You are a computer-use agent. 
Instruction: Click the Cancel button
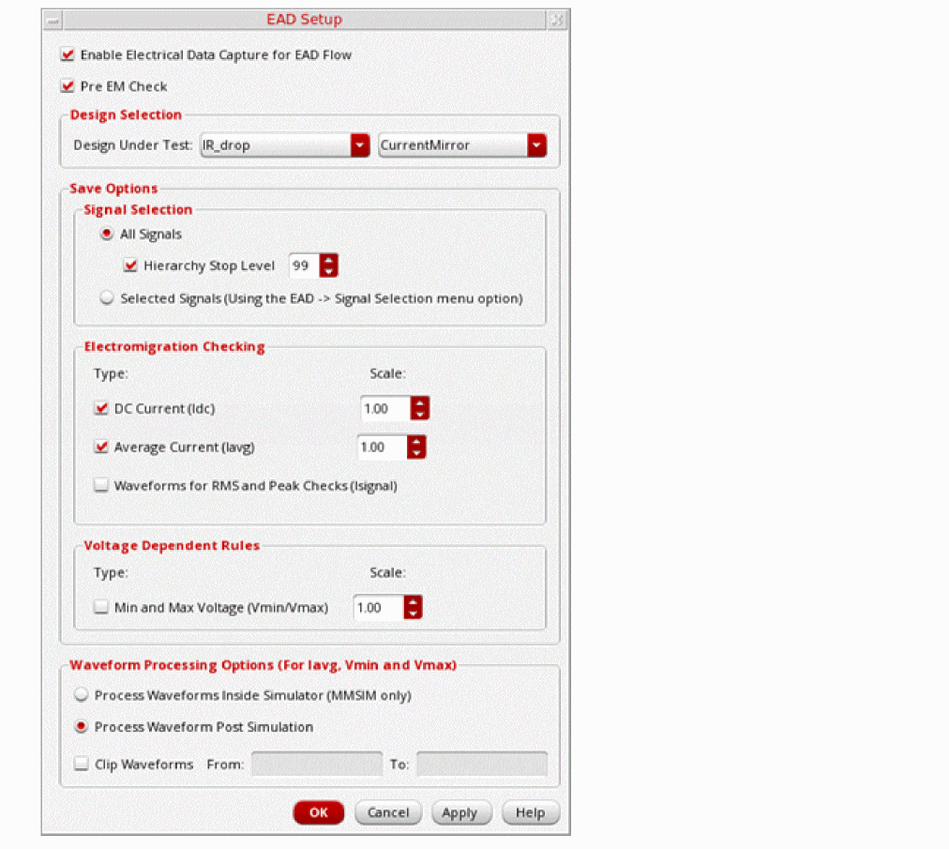[388, 812]
